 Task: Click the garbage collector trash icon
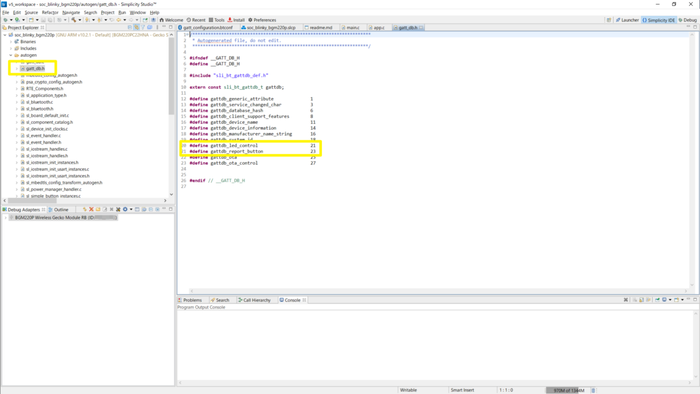tap(593, 390)
